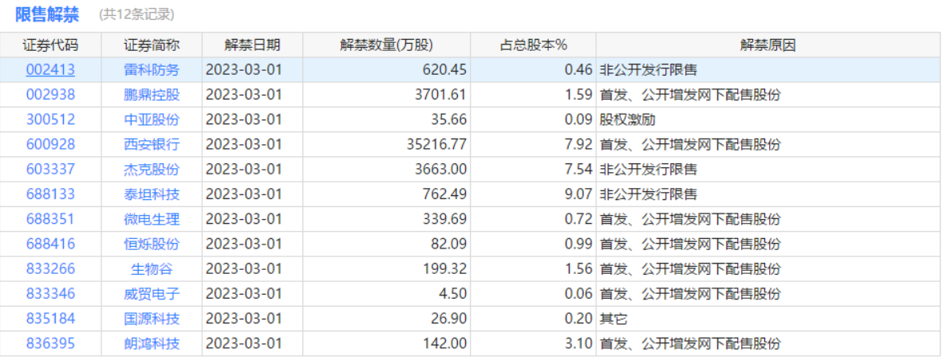Click stock name 国源科技

coord(152,319)
